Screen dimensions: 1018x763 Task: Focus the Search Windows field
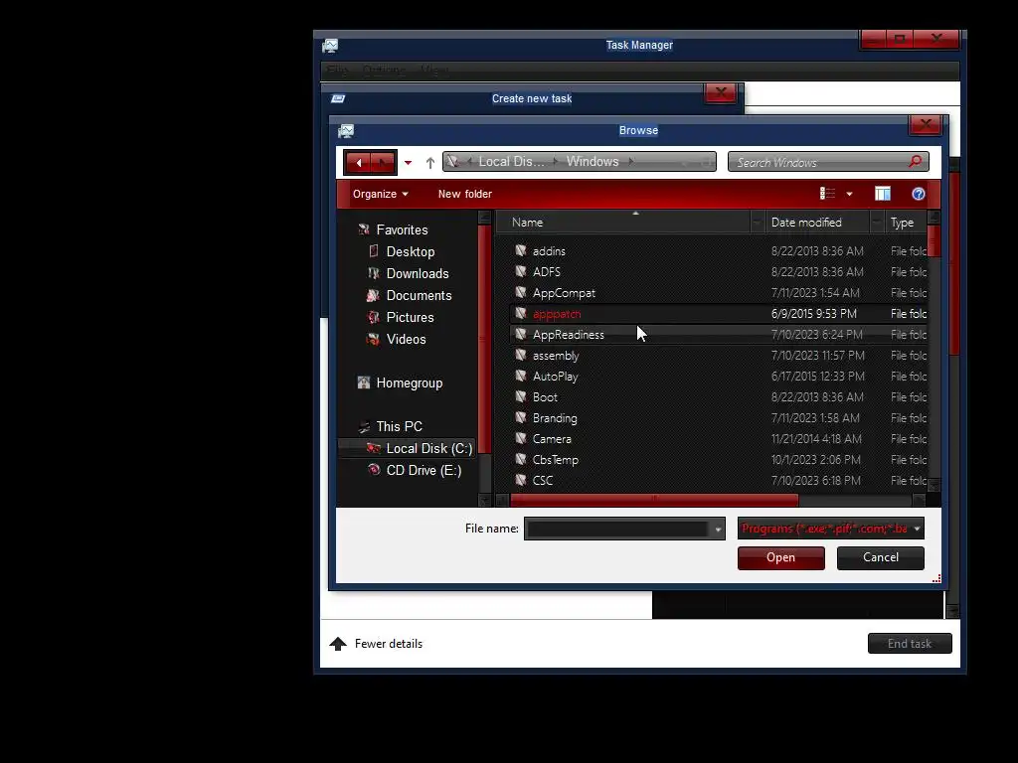click(x=818, y=162)
